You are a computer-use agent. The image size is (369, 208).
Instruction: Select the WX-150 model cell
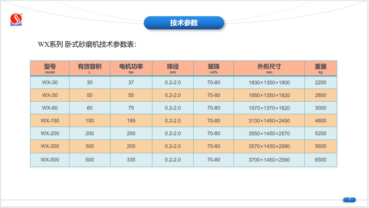pos(50,121)
